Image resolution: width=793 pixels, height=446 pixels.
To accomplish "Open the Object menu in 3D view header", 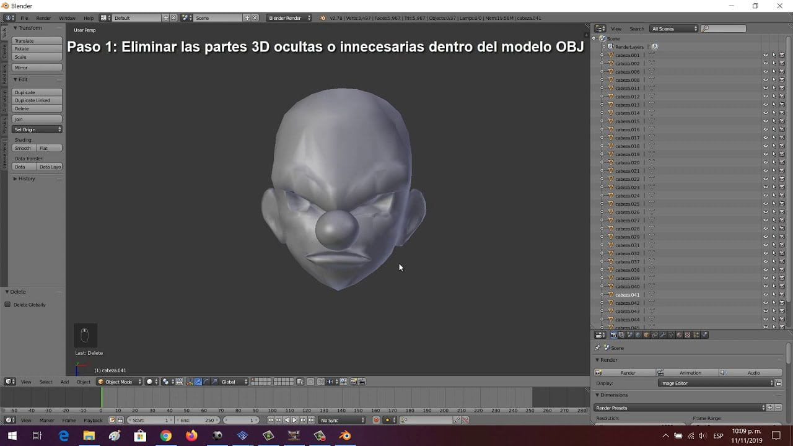I will click(84, 382).
